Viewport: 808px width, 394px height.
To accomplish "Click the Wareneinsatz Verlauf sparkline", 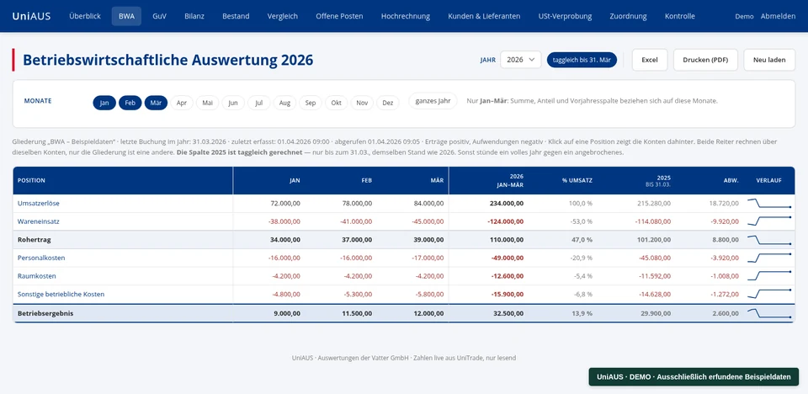I will 769,221.
